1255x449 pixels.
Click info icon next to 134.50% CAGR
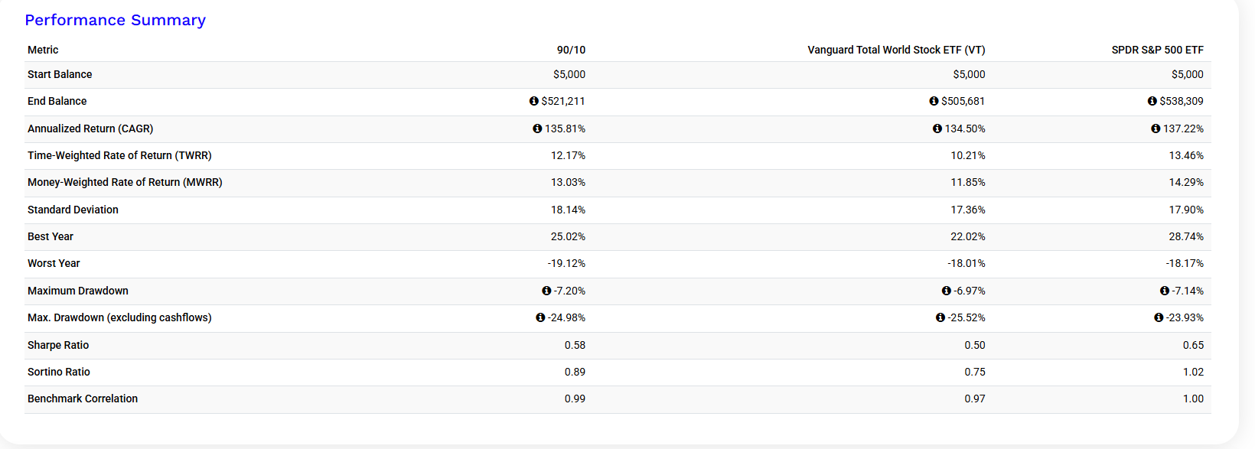(x=937, y=129)
